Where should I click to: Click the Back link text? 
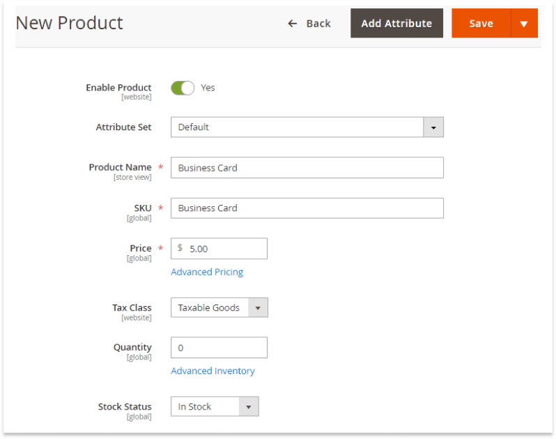point(318,24)
